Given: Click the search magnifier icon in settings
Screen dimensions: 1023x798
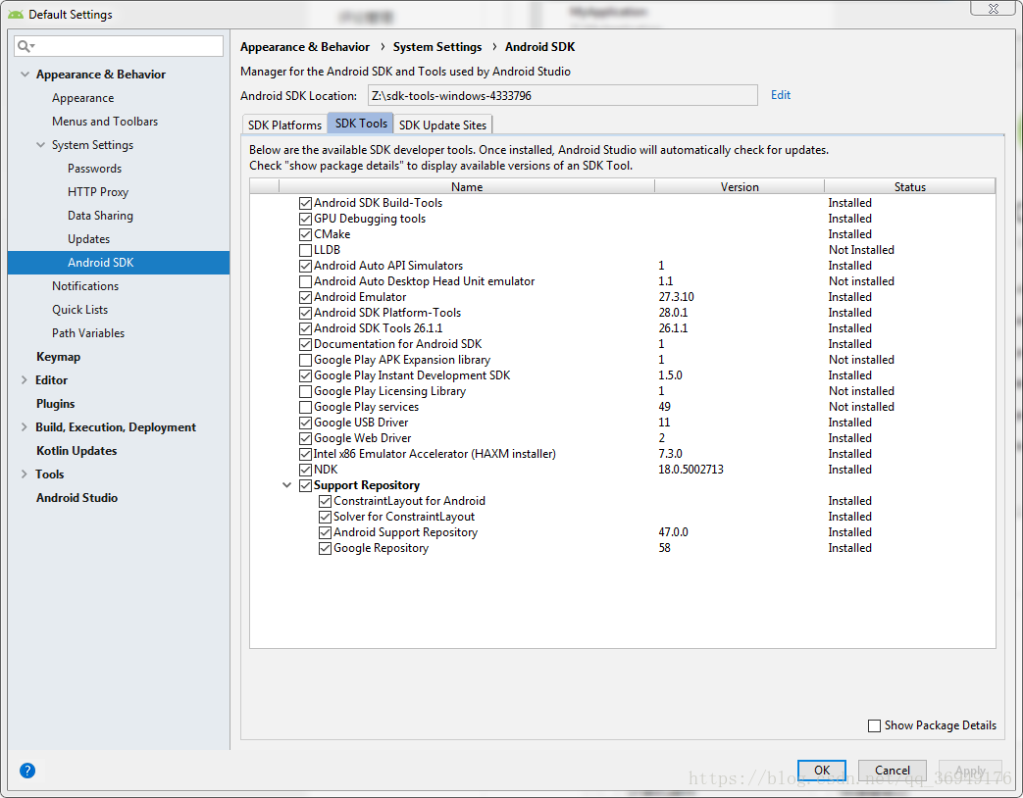Looking at the screenshot, I should click(26, 46).
